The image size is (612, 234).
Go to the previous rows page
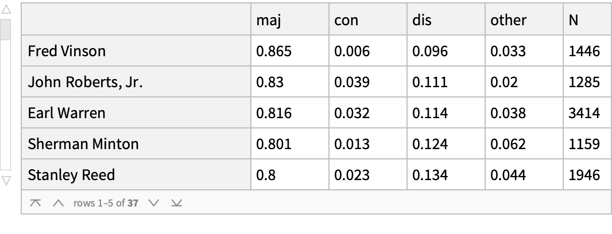[57, 203]
